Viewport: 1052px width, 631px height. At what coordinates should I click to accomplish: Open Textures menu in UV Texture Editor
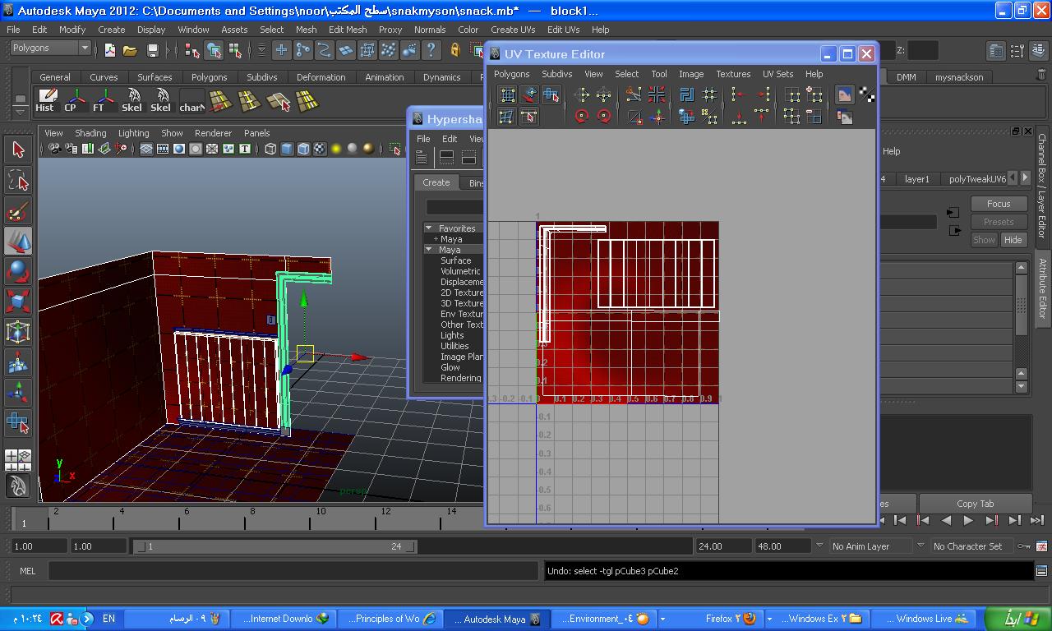tap(733, 74)
